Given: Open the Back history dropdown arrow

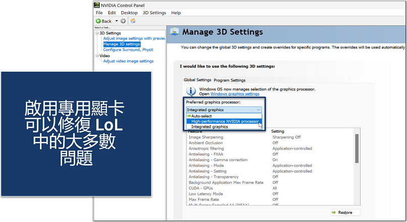Looking at the screenshot, I should point(116,21).
